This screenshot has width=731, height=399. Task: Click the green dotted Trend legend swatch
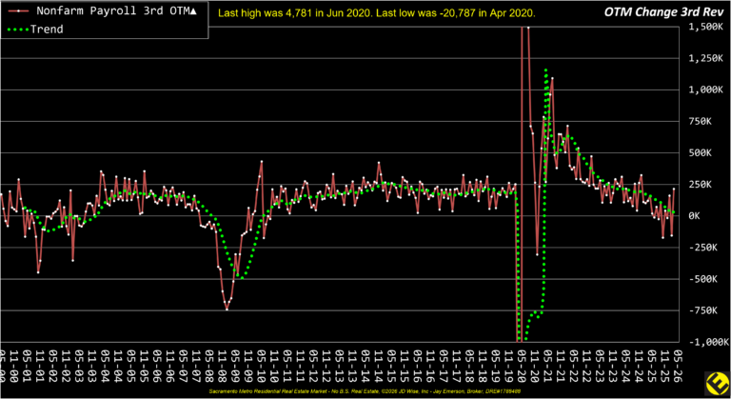[x=18, y=30]
